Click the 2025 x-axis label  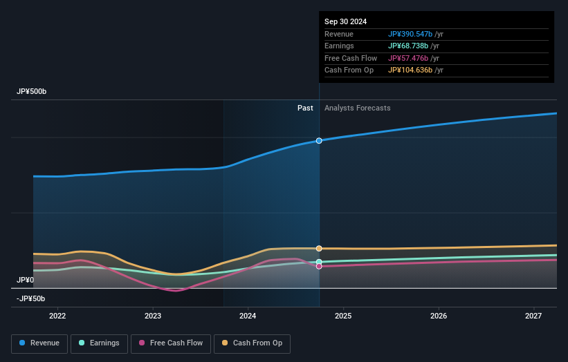(343, 316)
